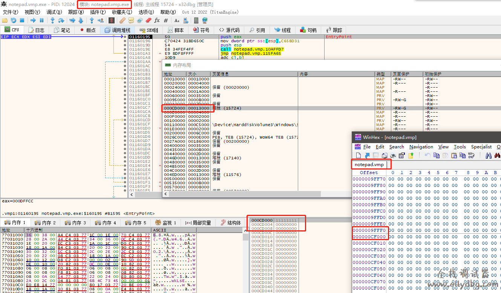Click the intermodular calls icon
501x293 pixels.
pos(185,20)
